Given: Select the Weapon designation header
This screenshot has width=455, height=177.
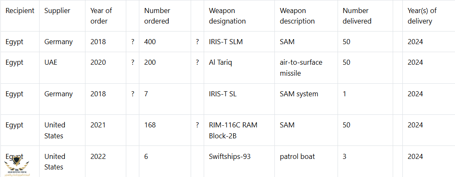Looking at the screenshot, I should [227, 16].
